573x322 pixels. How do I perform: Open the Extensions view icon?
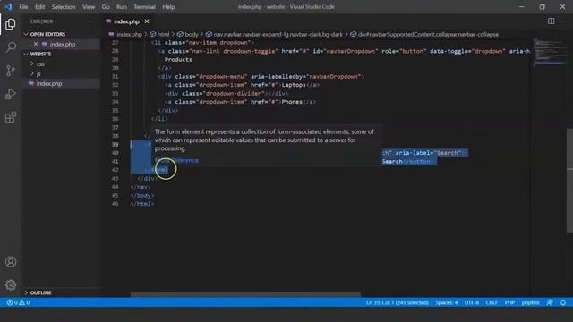tap(11, 117)
